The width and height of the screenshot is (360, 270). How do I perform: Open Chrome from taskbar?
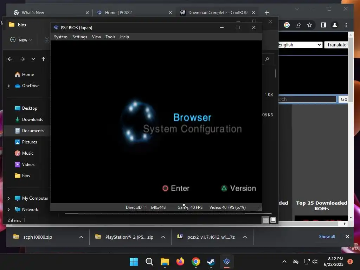[195, 262]
